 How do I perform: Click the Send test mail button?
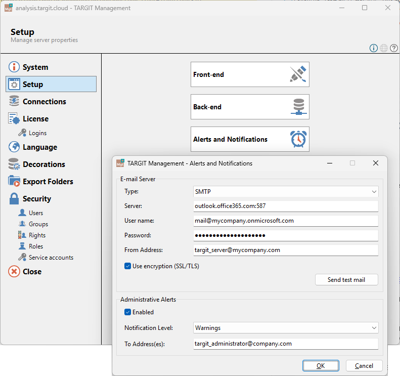point(346,279)
